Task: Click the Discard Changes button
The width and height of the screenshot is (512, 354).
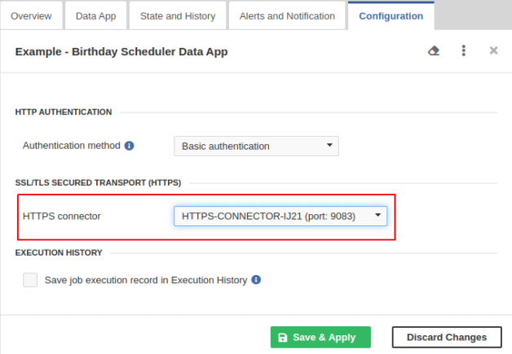Action: click(445, 337)
